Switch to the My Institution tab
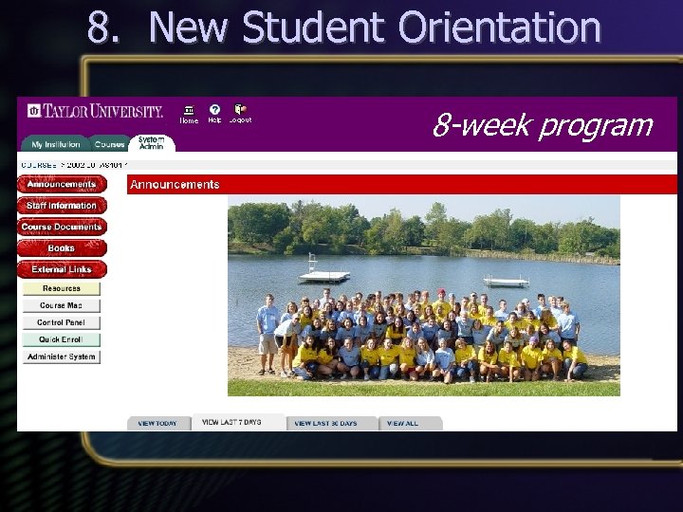This screenshot has height=512, width=683. point(56,144)
